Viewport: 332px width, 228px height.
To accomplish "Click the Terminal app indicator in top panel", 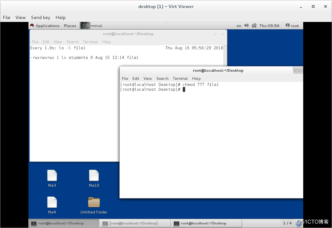I will click(92, 26).
